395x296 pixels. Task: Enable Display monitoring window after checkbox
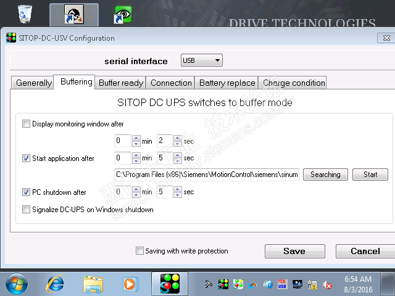[x=26, y=124]
